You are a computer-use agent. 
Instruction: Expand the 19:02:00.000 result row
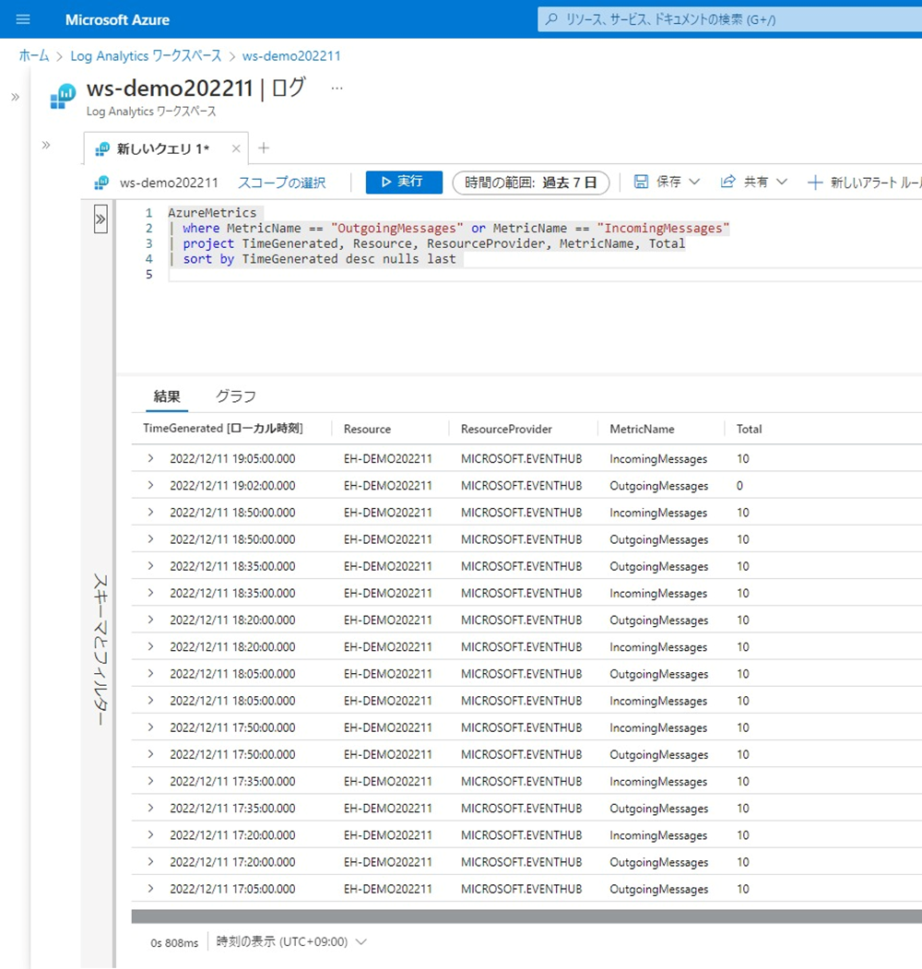(x=150, y=485)
